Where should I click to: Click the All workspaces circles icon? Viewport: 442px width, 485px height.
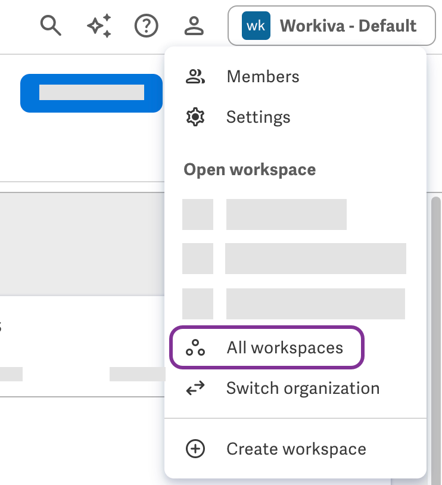click(195, 347)
